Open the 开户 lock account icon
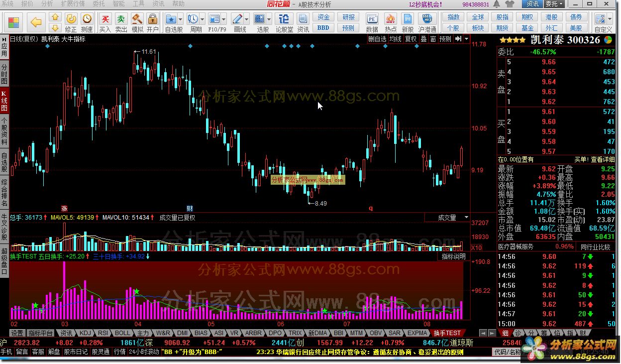621x364 pixels. click(153, 19)
